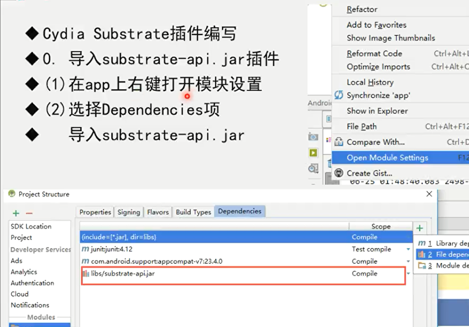The height and width of the screenshot is (327, 469).
Task: Select the junit:junit:4.12 dependency row
Action: 246,249
